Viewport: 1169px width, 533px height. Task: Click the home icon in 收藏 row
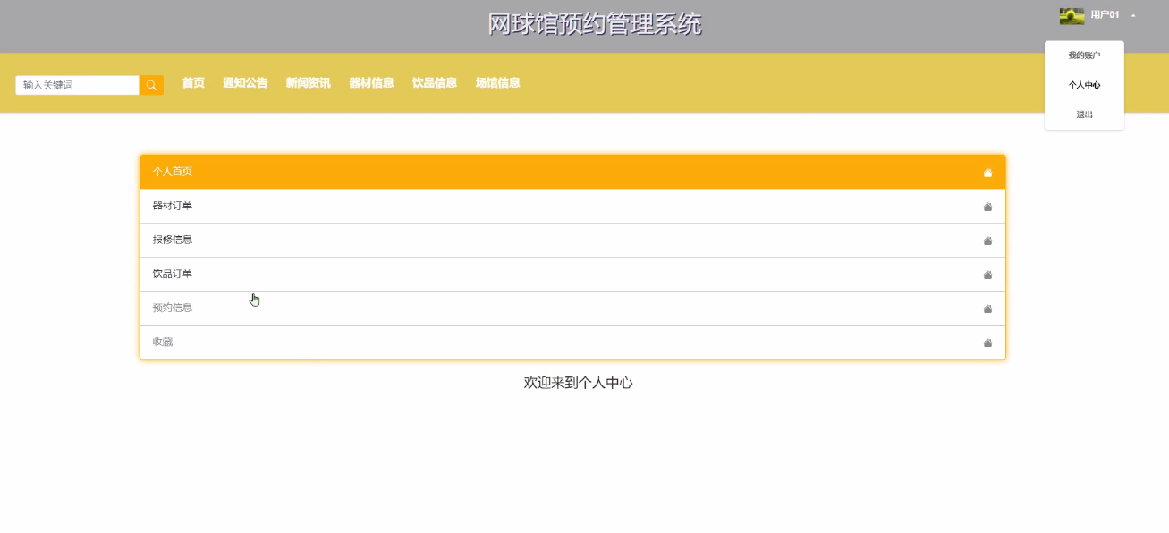click(987, 343)
